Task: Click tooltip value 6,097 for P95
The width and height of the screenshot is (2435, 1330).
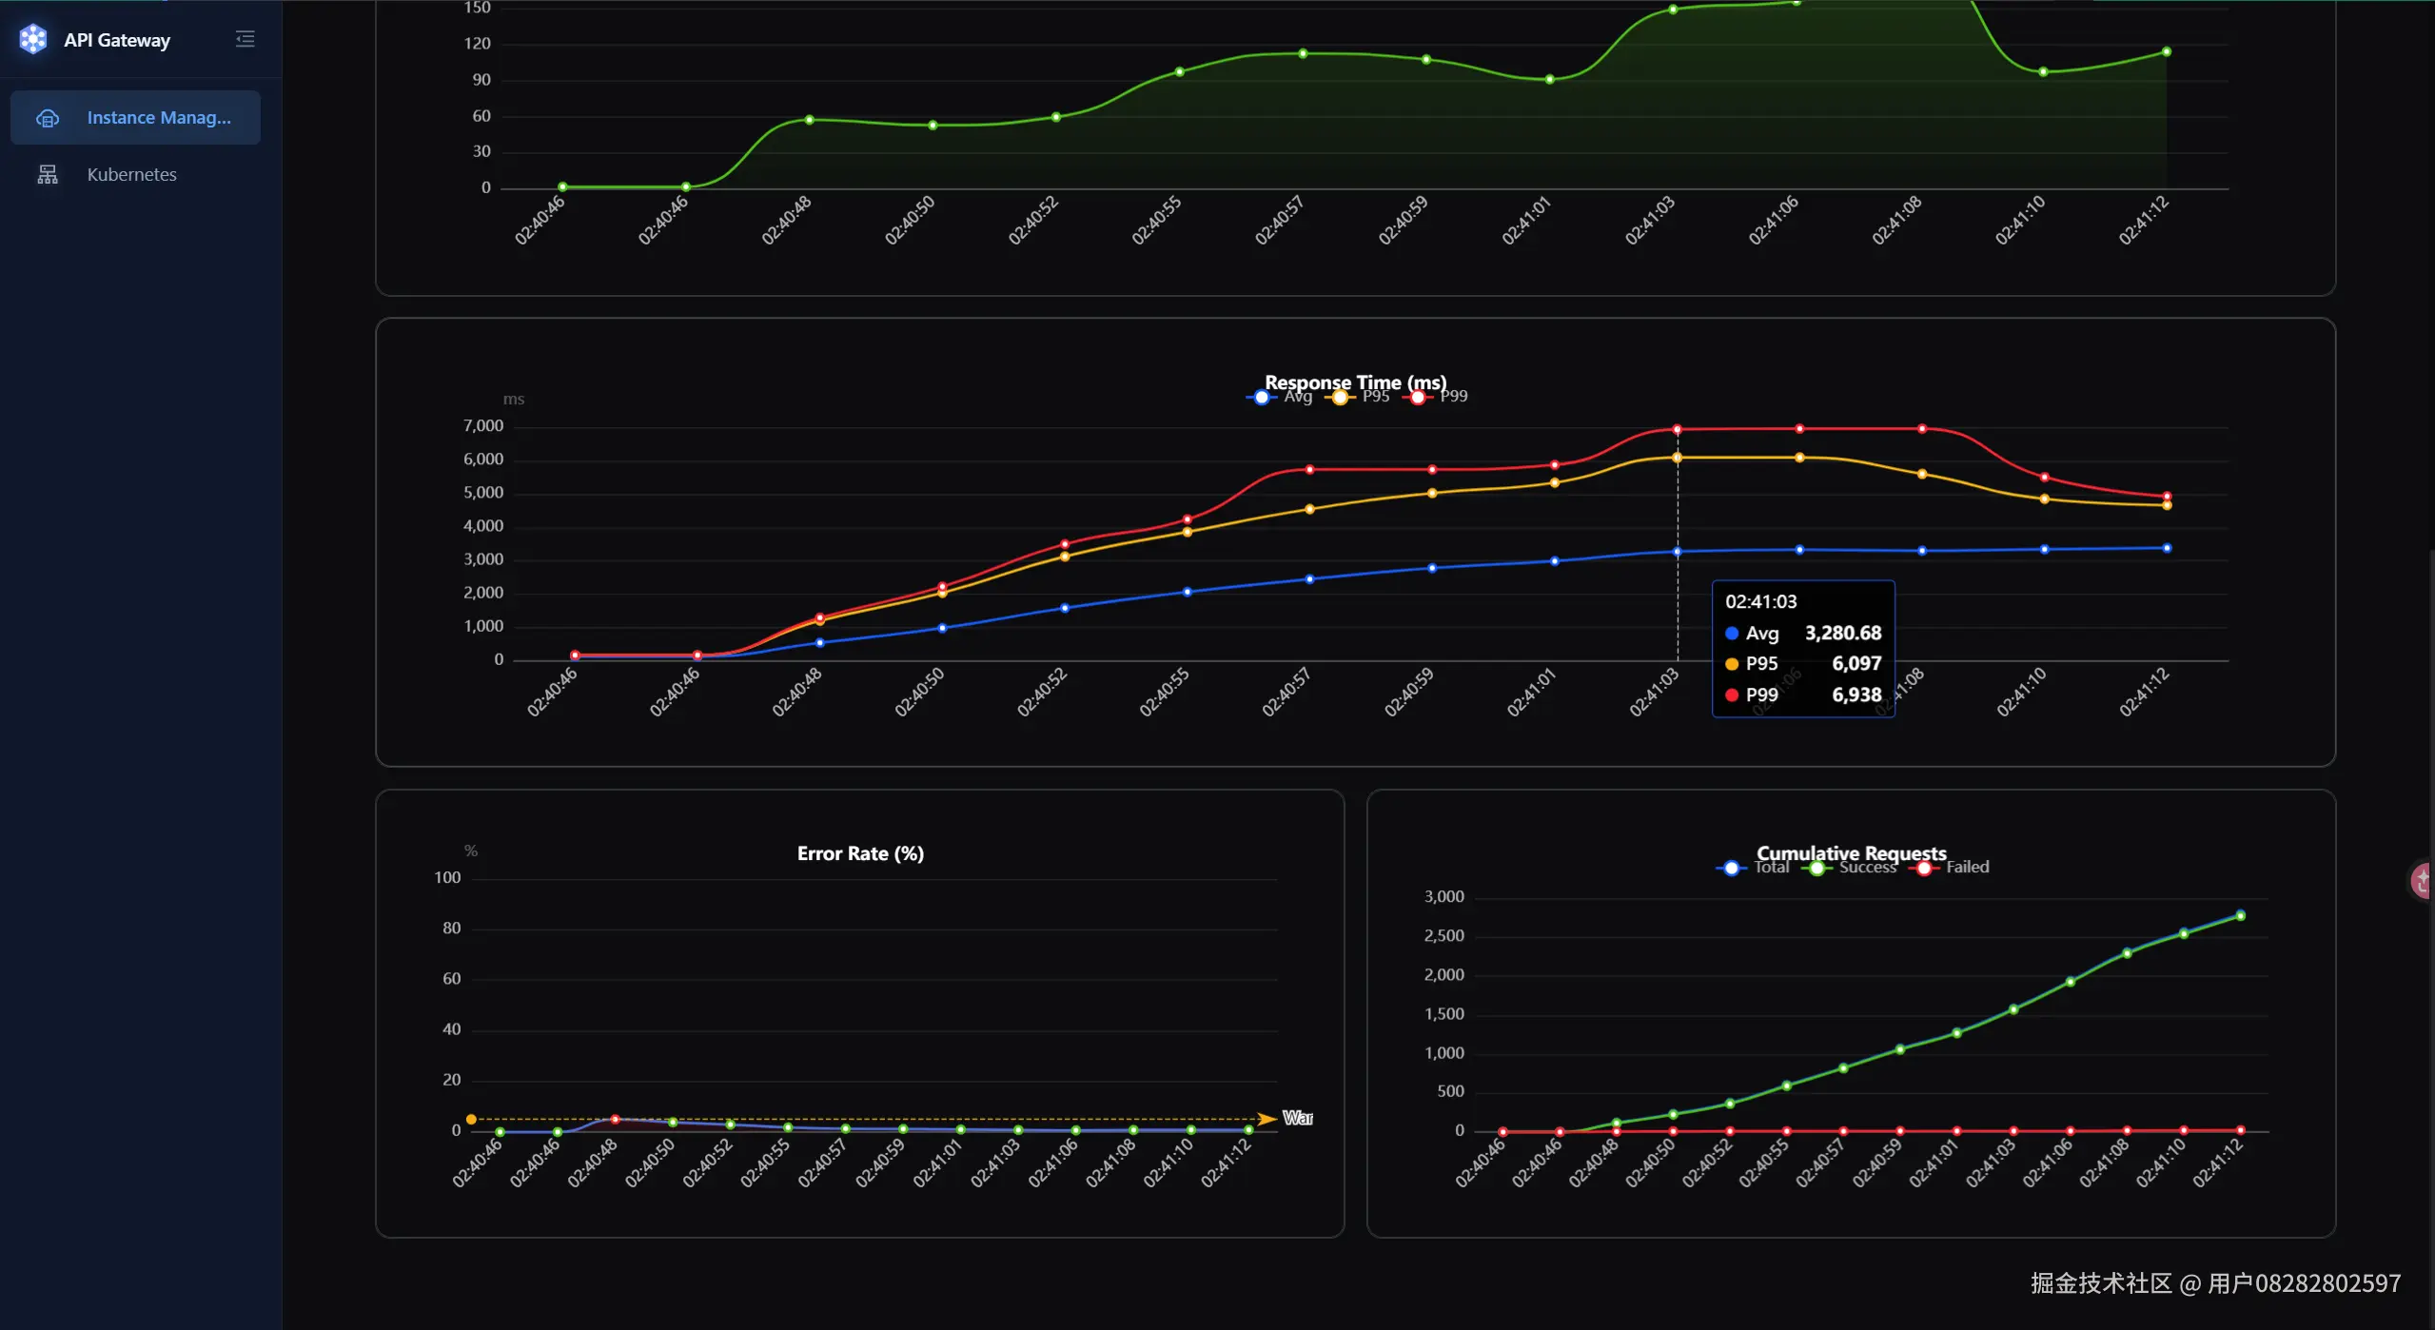Action: click(1856, 664)
